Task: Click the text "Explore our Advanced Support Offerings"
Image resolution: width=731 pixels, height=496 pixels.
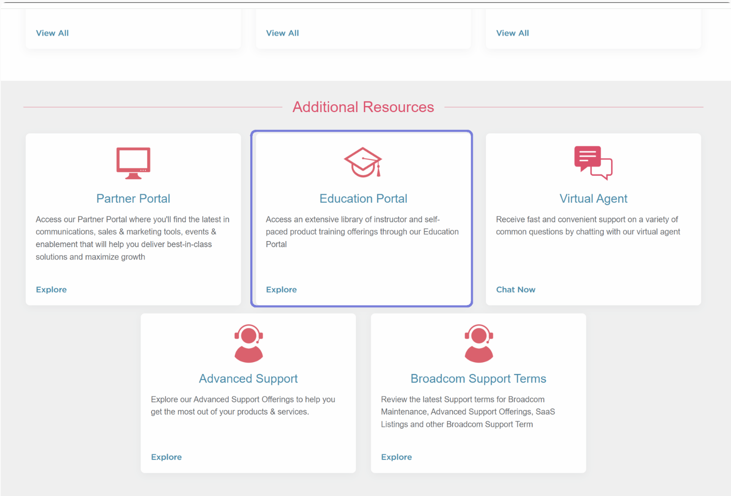Action: (x=222, y=399)
